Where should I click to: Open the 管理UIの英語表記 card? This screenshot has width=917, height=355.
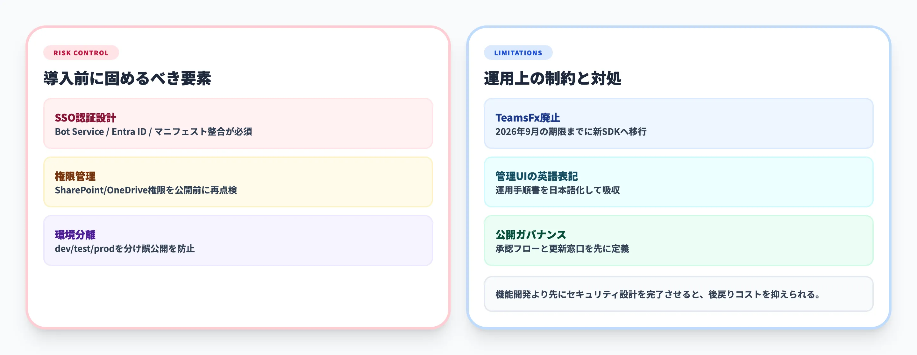pyautogui.click(x=678, y=182)
